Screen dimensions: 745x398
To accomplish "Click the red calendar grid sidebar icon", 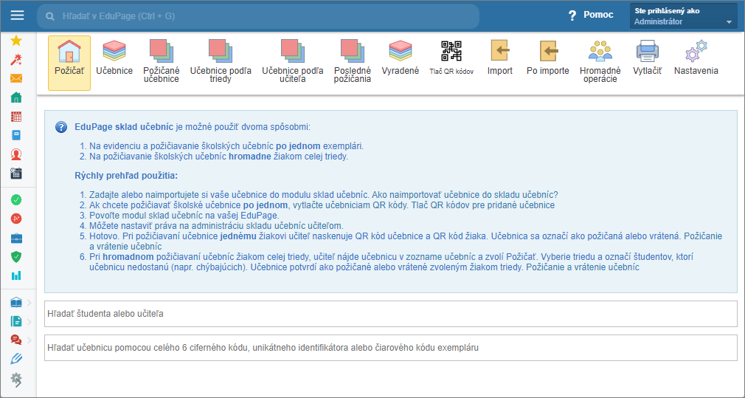I will point(16,117).
